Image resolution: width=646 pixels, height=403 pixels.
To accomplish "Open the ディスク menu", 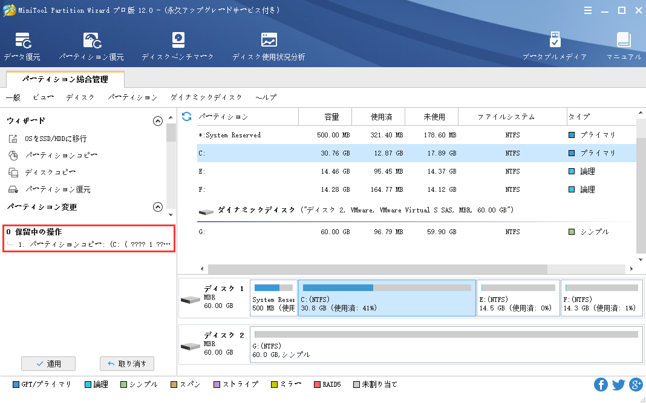I will pyautogui.click(x=80, y=97).
